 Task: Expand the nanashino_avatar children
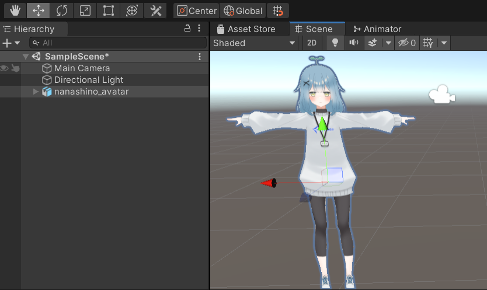click(36, 92)
